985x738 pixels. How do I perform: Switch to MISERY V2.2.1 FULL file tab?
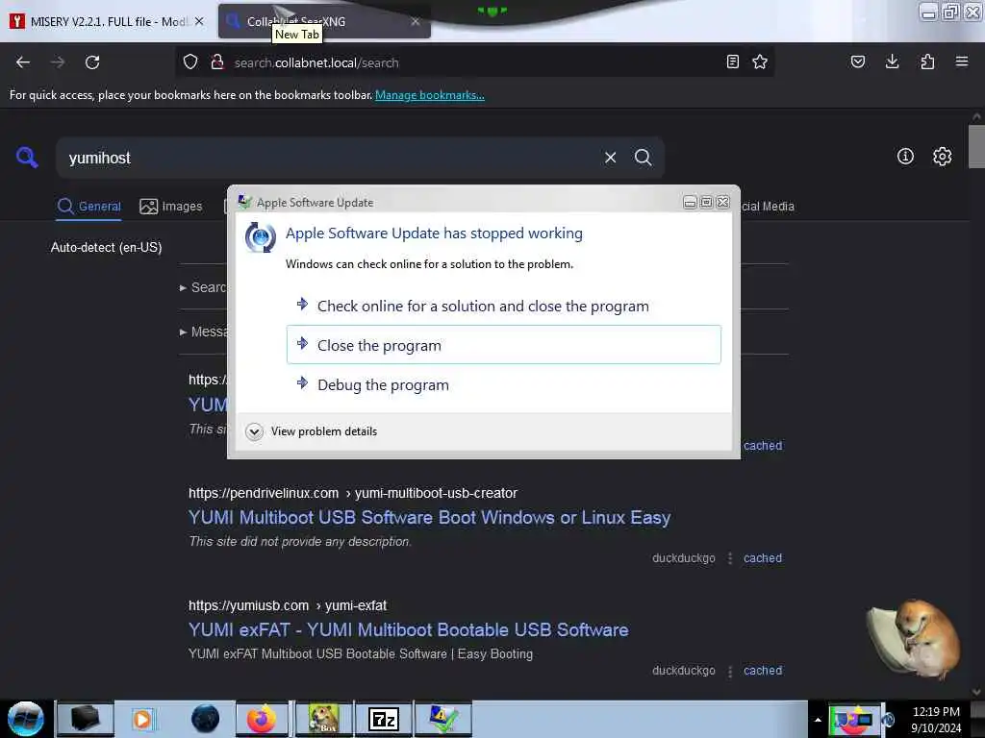pos(107,21)
